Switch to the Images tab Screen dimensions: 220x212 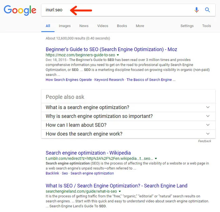click(x=65, y=26)
